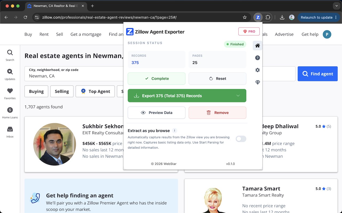Open the exporter home panel icon
This screenshot has height=213, width=342.
[258, 46]
